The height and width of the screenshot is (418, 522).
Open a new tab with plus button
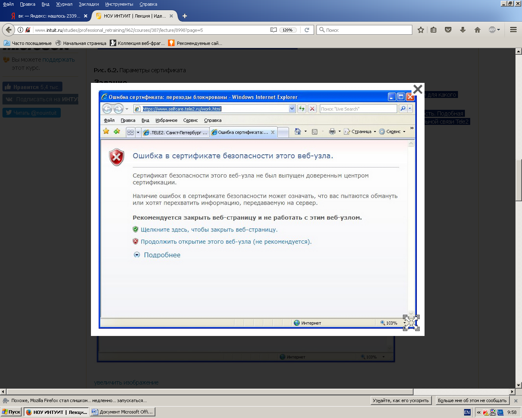point(185,16)
